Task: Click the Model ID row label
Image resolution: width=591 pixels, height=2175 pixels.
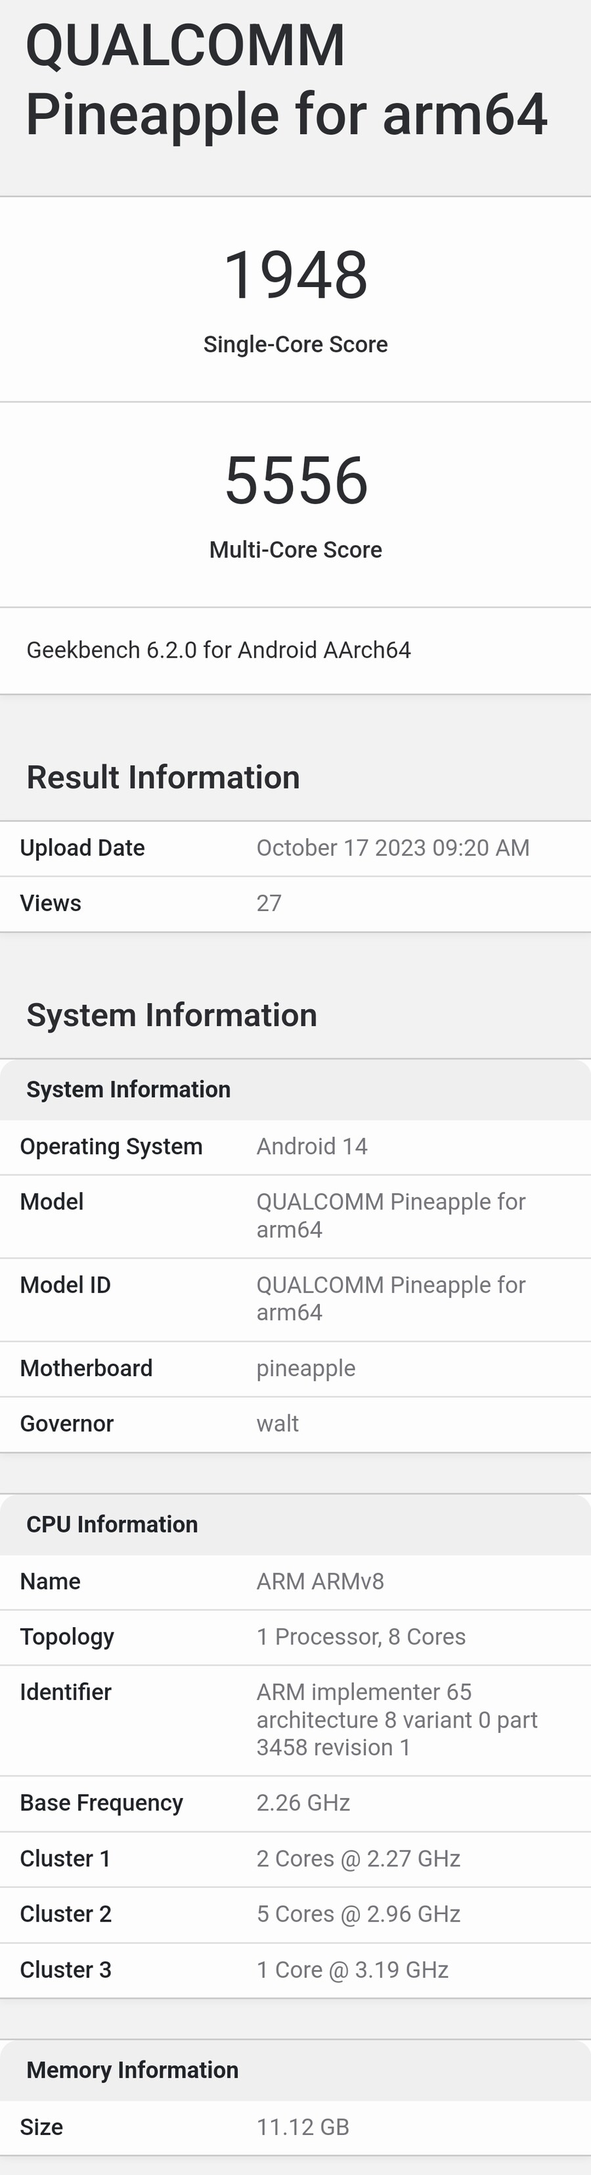Action: click(x=65, y=1285)
